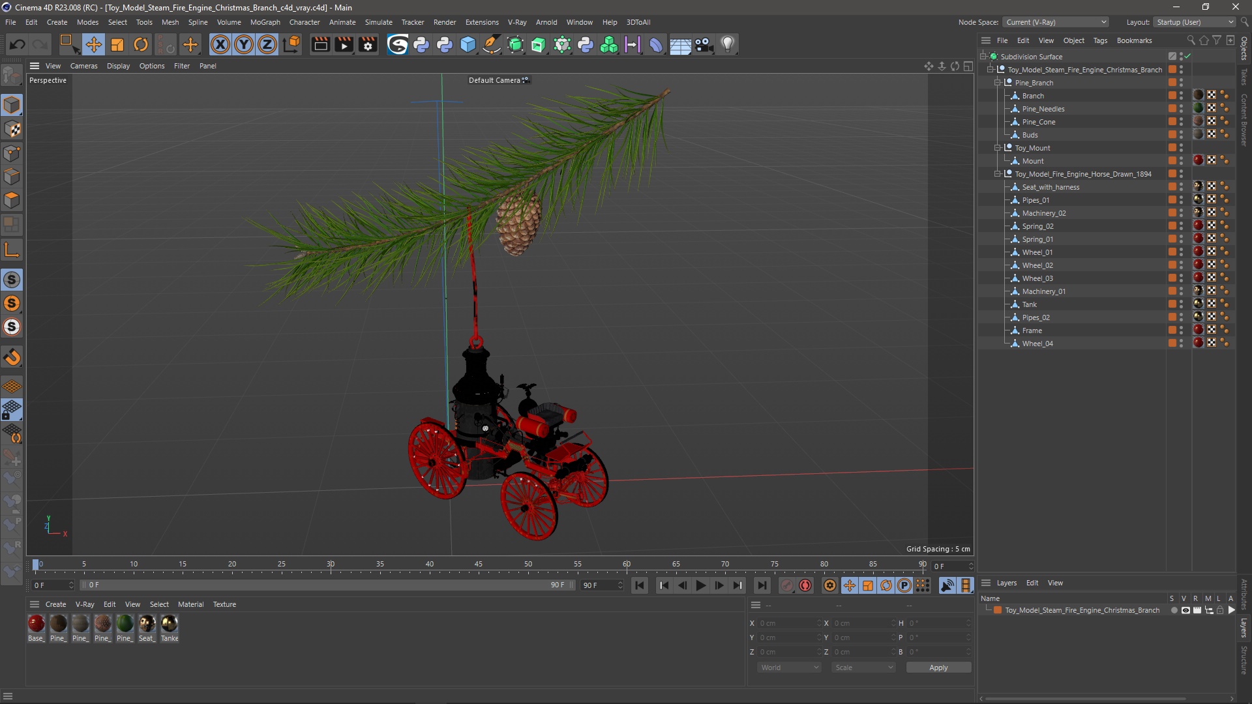Click Apply button in coordinates panel
Viewport: 1252px width, 704px height.
[x=939, y=667]
